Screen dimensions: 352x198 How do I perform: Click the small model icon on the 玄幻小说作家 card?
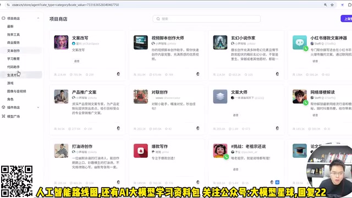[x=277, y=74]
